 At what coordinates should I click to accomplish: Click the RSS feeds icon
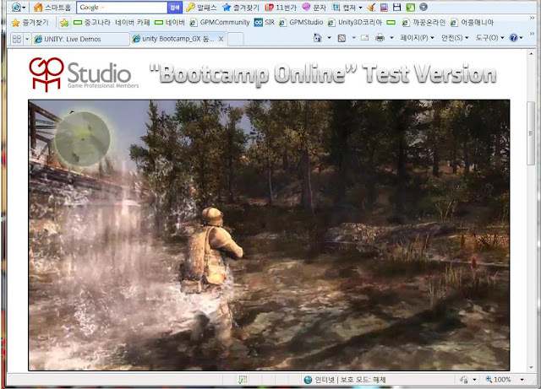342,38
